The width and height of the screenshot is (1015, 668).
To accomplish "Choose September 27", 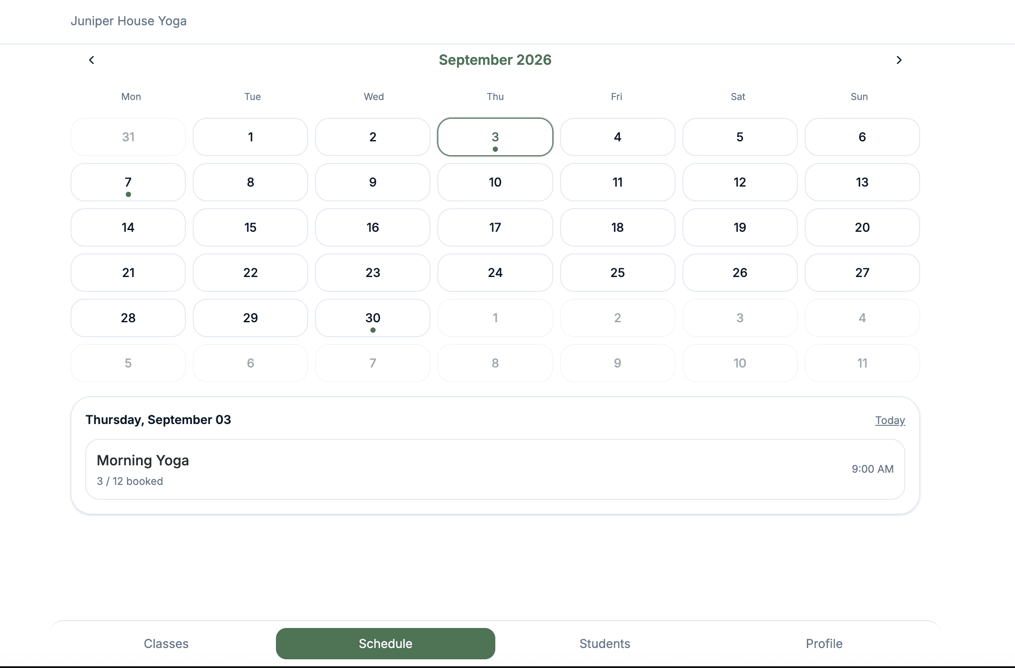I will pos(862,273).
